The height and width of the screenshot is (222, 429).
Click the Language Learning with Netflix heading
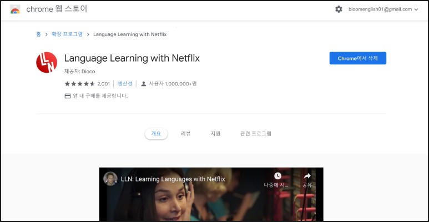coord(132,58)
